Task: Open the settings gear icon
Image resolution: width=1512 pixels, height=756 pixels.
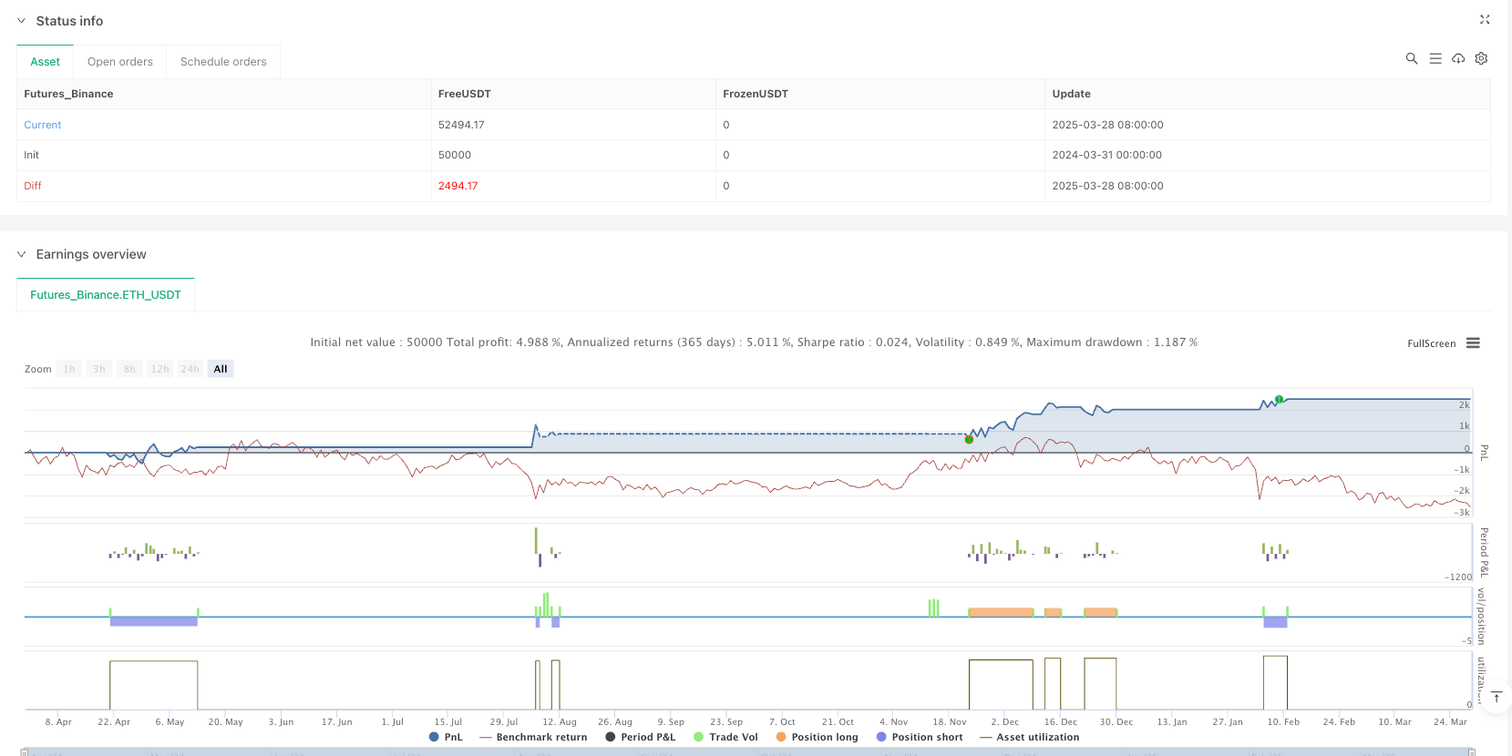Action: (1481, 58)
